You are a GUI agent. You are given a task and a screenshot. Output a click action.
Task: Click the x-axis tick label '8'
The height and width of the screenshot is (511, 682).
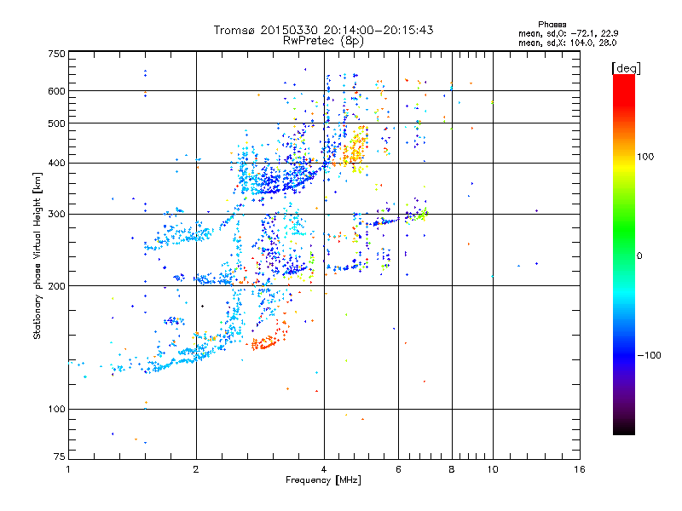click(x=452, y=469)
